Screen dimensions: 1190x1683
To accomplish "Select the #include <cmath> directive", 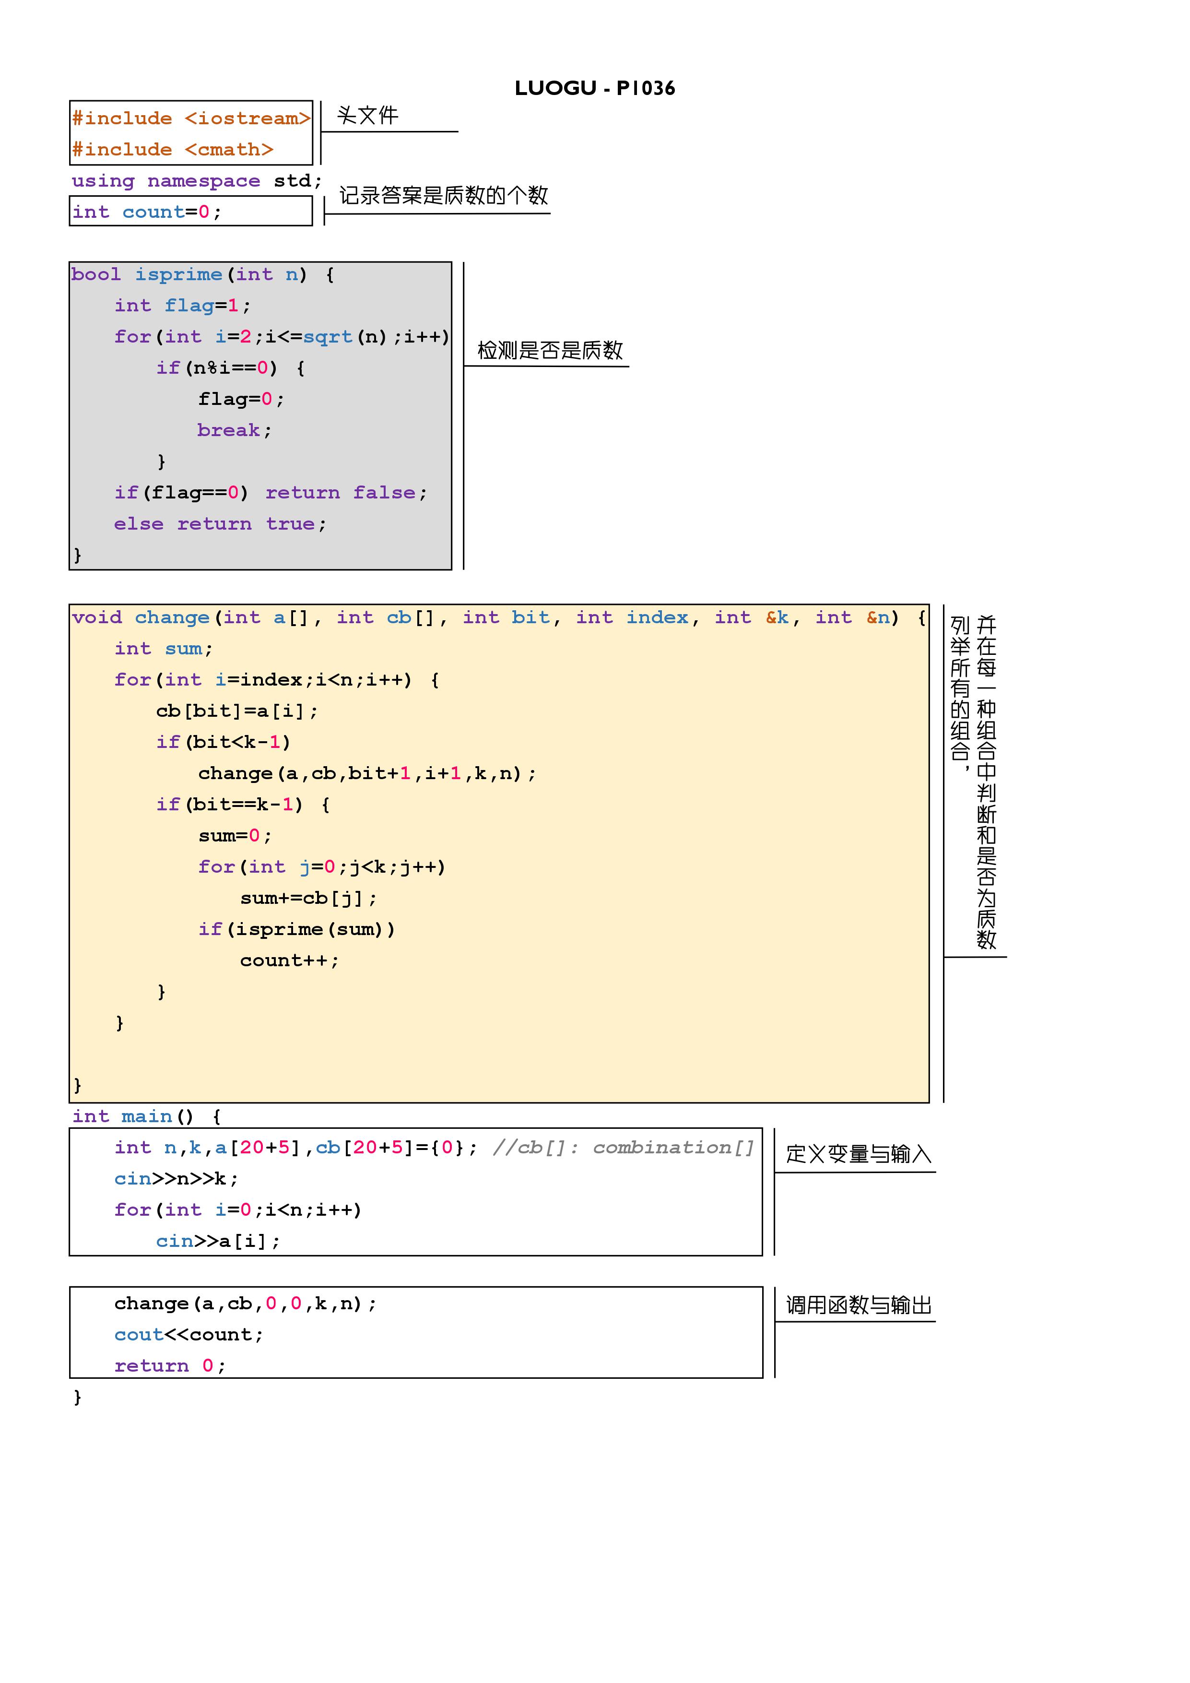I will [x=172, y=150].
